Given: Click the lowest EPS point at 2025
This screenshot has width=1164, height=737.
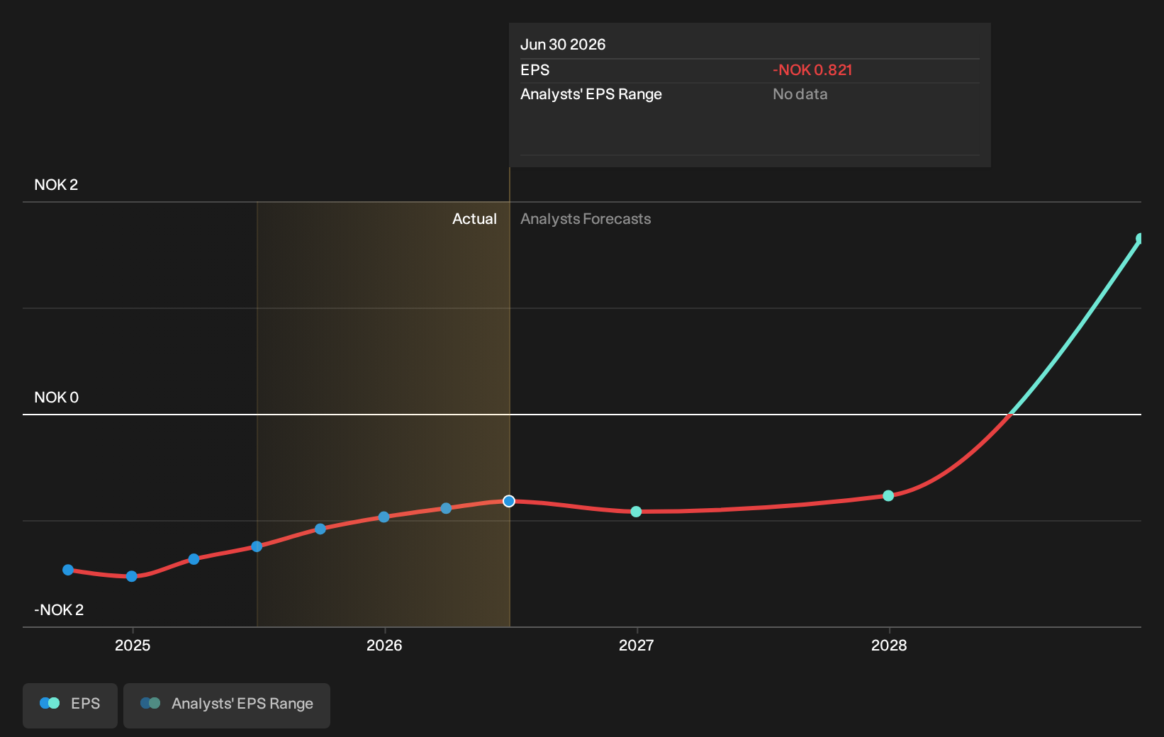Looking at the screenshot, I should click(x=131, y=576).
